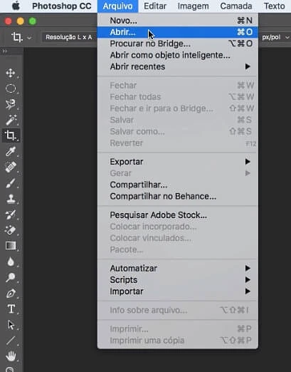Choose Abrir... in the Arquivo menu

178,32
